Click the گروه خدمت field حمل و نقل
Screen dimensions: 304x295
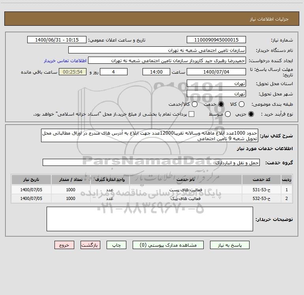pos(151,163)
